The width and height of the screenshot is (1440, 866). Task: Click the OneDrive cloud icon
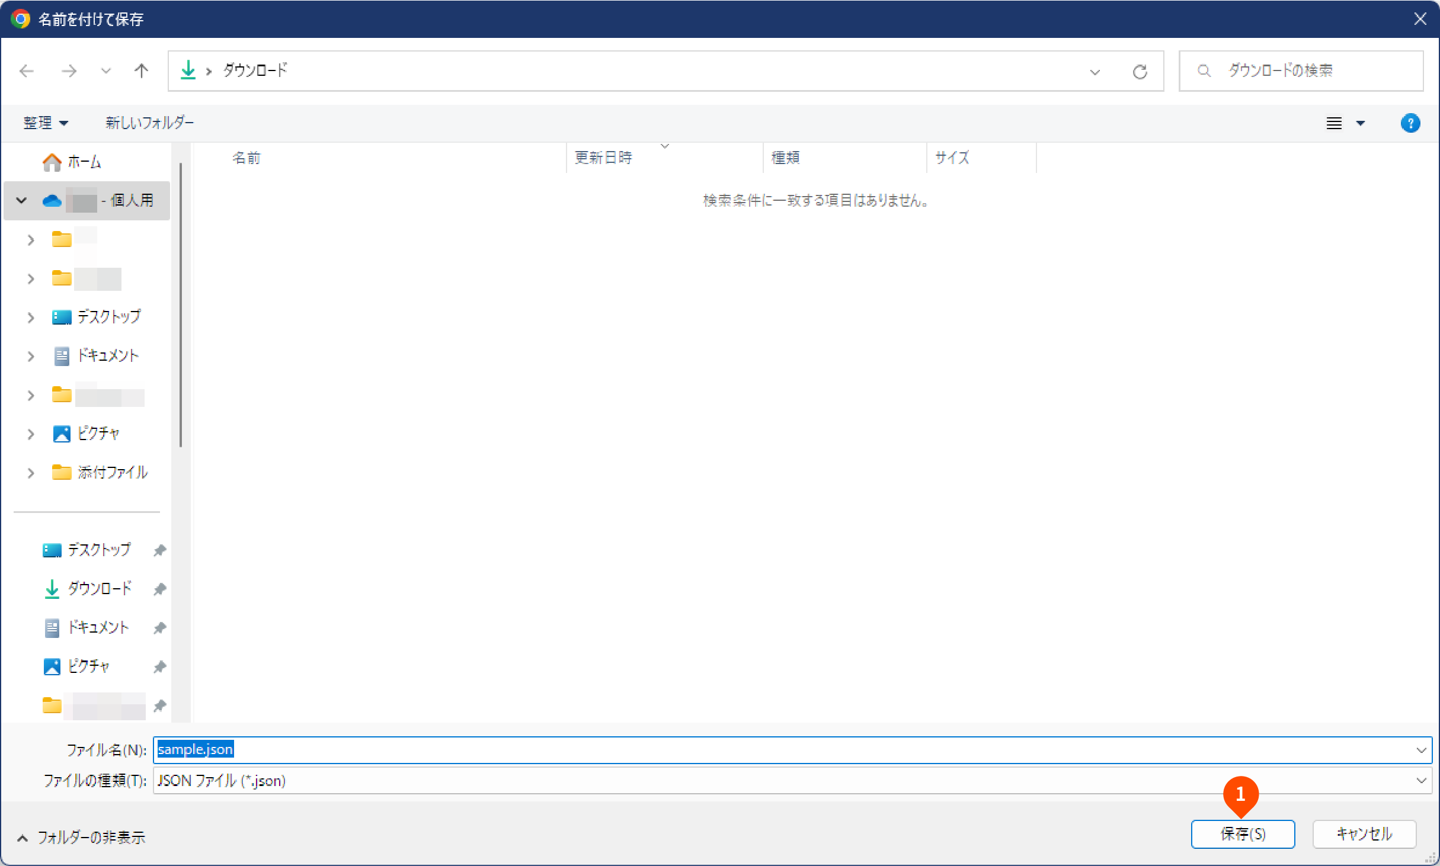pyautogui.click(x=52, y=201)
